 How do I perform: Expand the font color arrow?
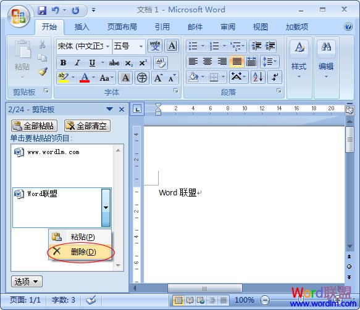pos(93,78)
